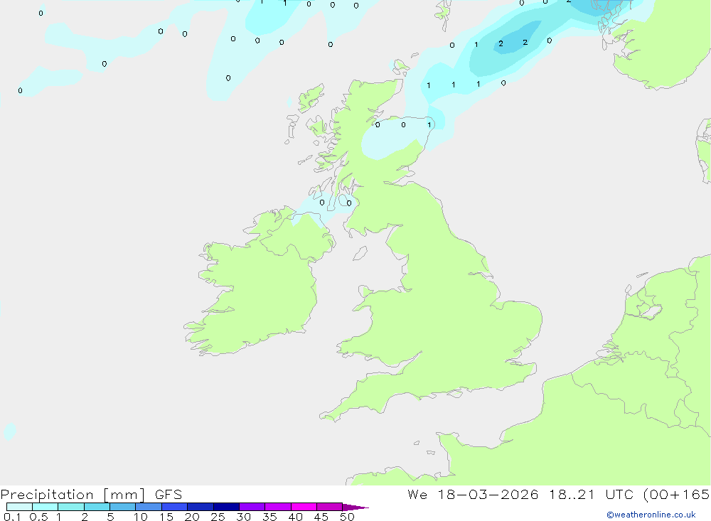Click the 'UTC' label in the header
Image resolution: width=711 pixels, height=521 pixels.
coord(619,495)
